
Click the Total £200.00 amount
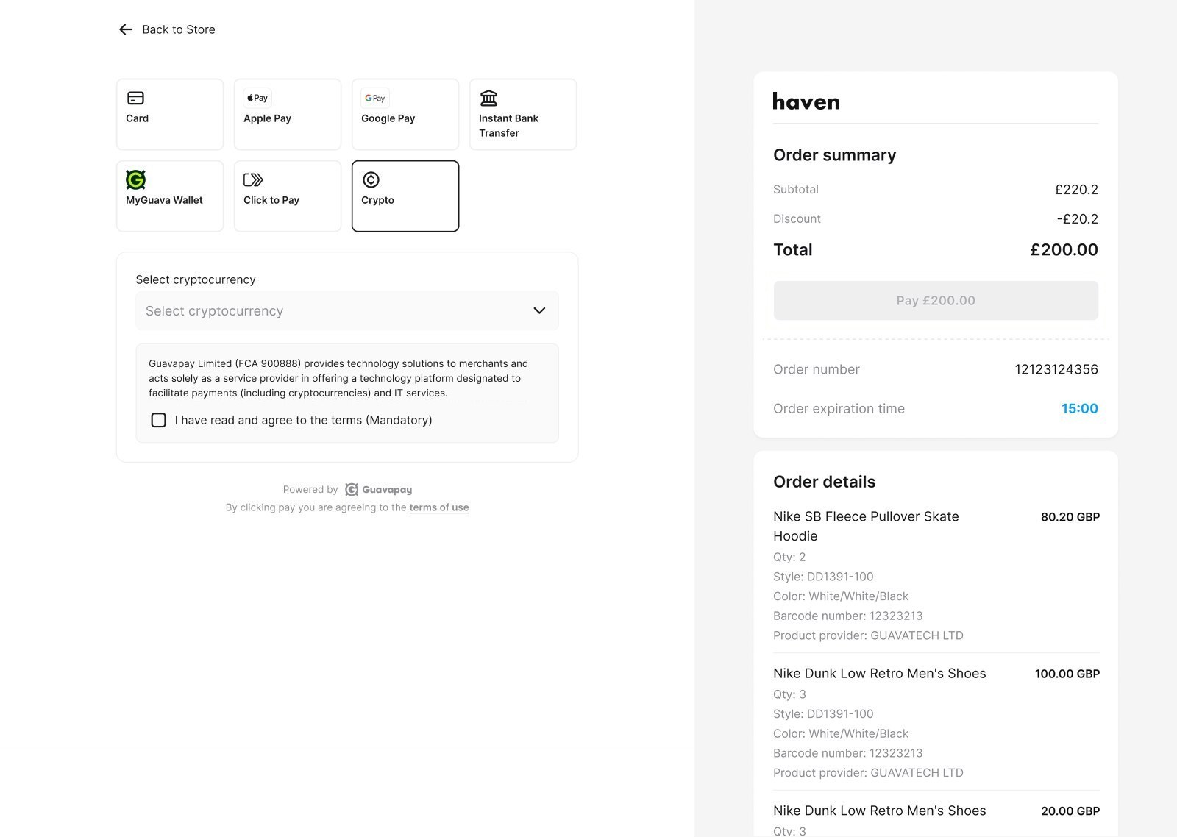pos(1064,249)
